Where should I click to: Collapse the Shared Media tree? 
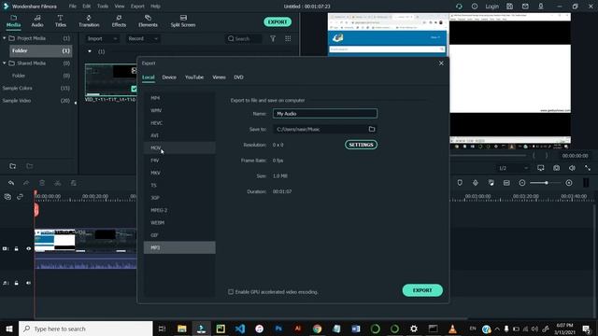(4, 63)
